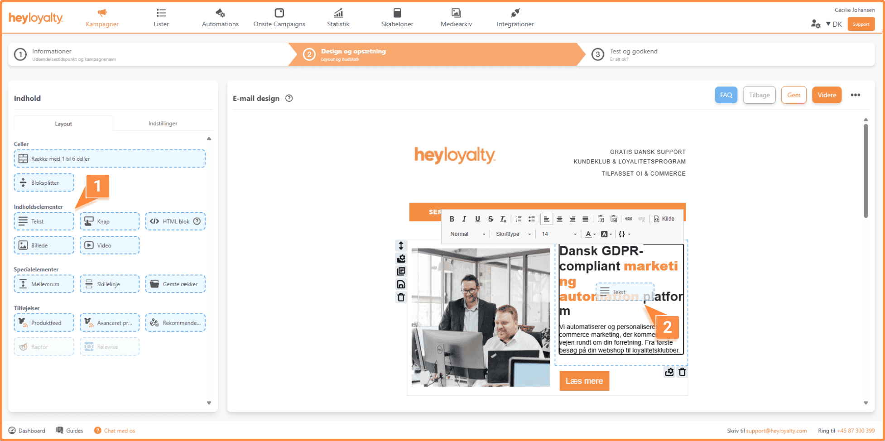
Task: Toggle italic formatting in the text editor
Action: pyautogui.click(x=464, y=219)
